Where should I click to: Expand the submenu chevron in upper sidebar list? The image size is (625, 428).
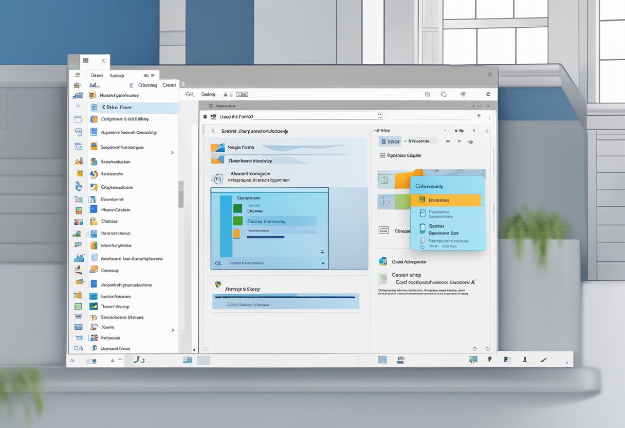pos(172,153)
